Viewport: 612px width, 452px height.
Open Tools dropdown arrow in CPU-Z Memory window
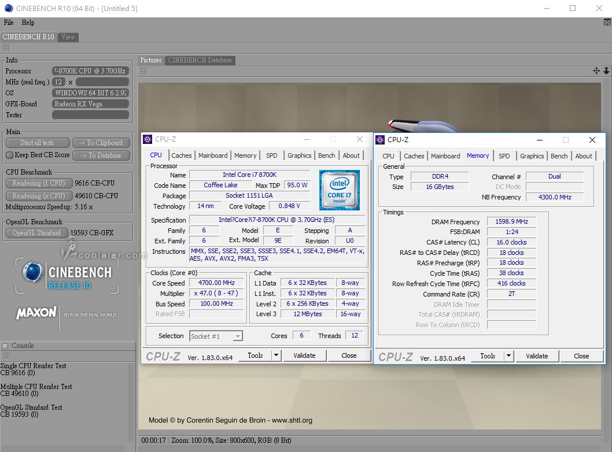coord(508,356)
